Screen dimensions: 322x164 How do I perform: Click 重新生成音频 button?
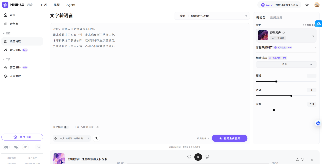tap(229, 138)
